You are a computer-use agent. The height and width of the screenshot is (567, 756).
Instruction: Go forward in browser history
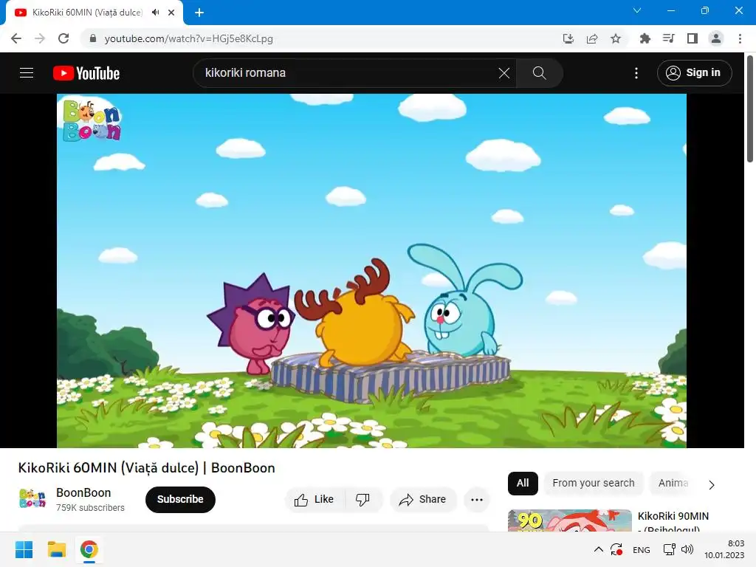pos(40,38)
